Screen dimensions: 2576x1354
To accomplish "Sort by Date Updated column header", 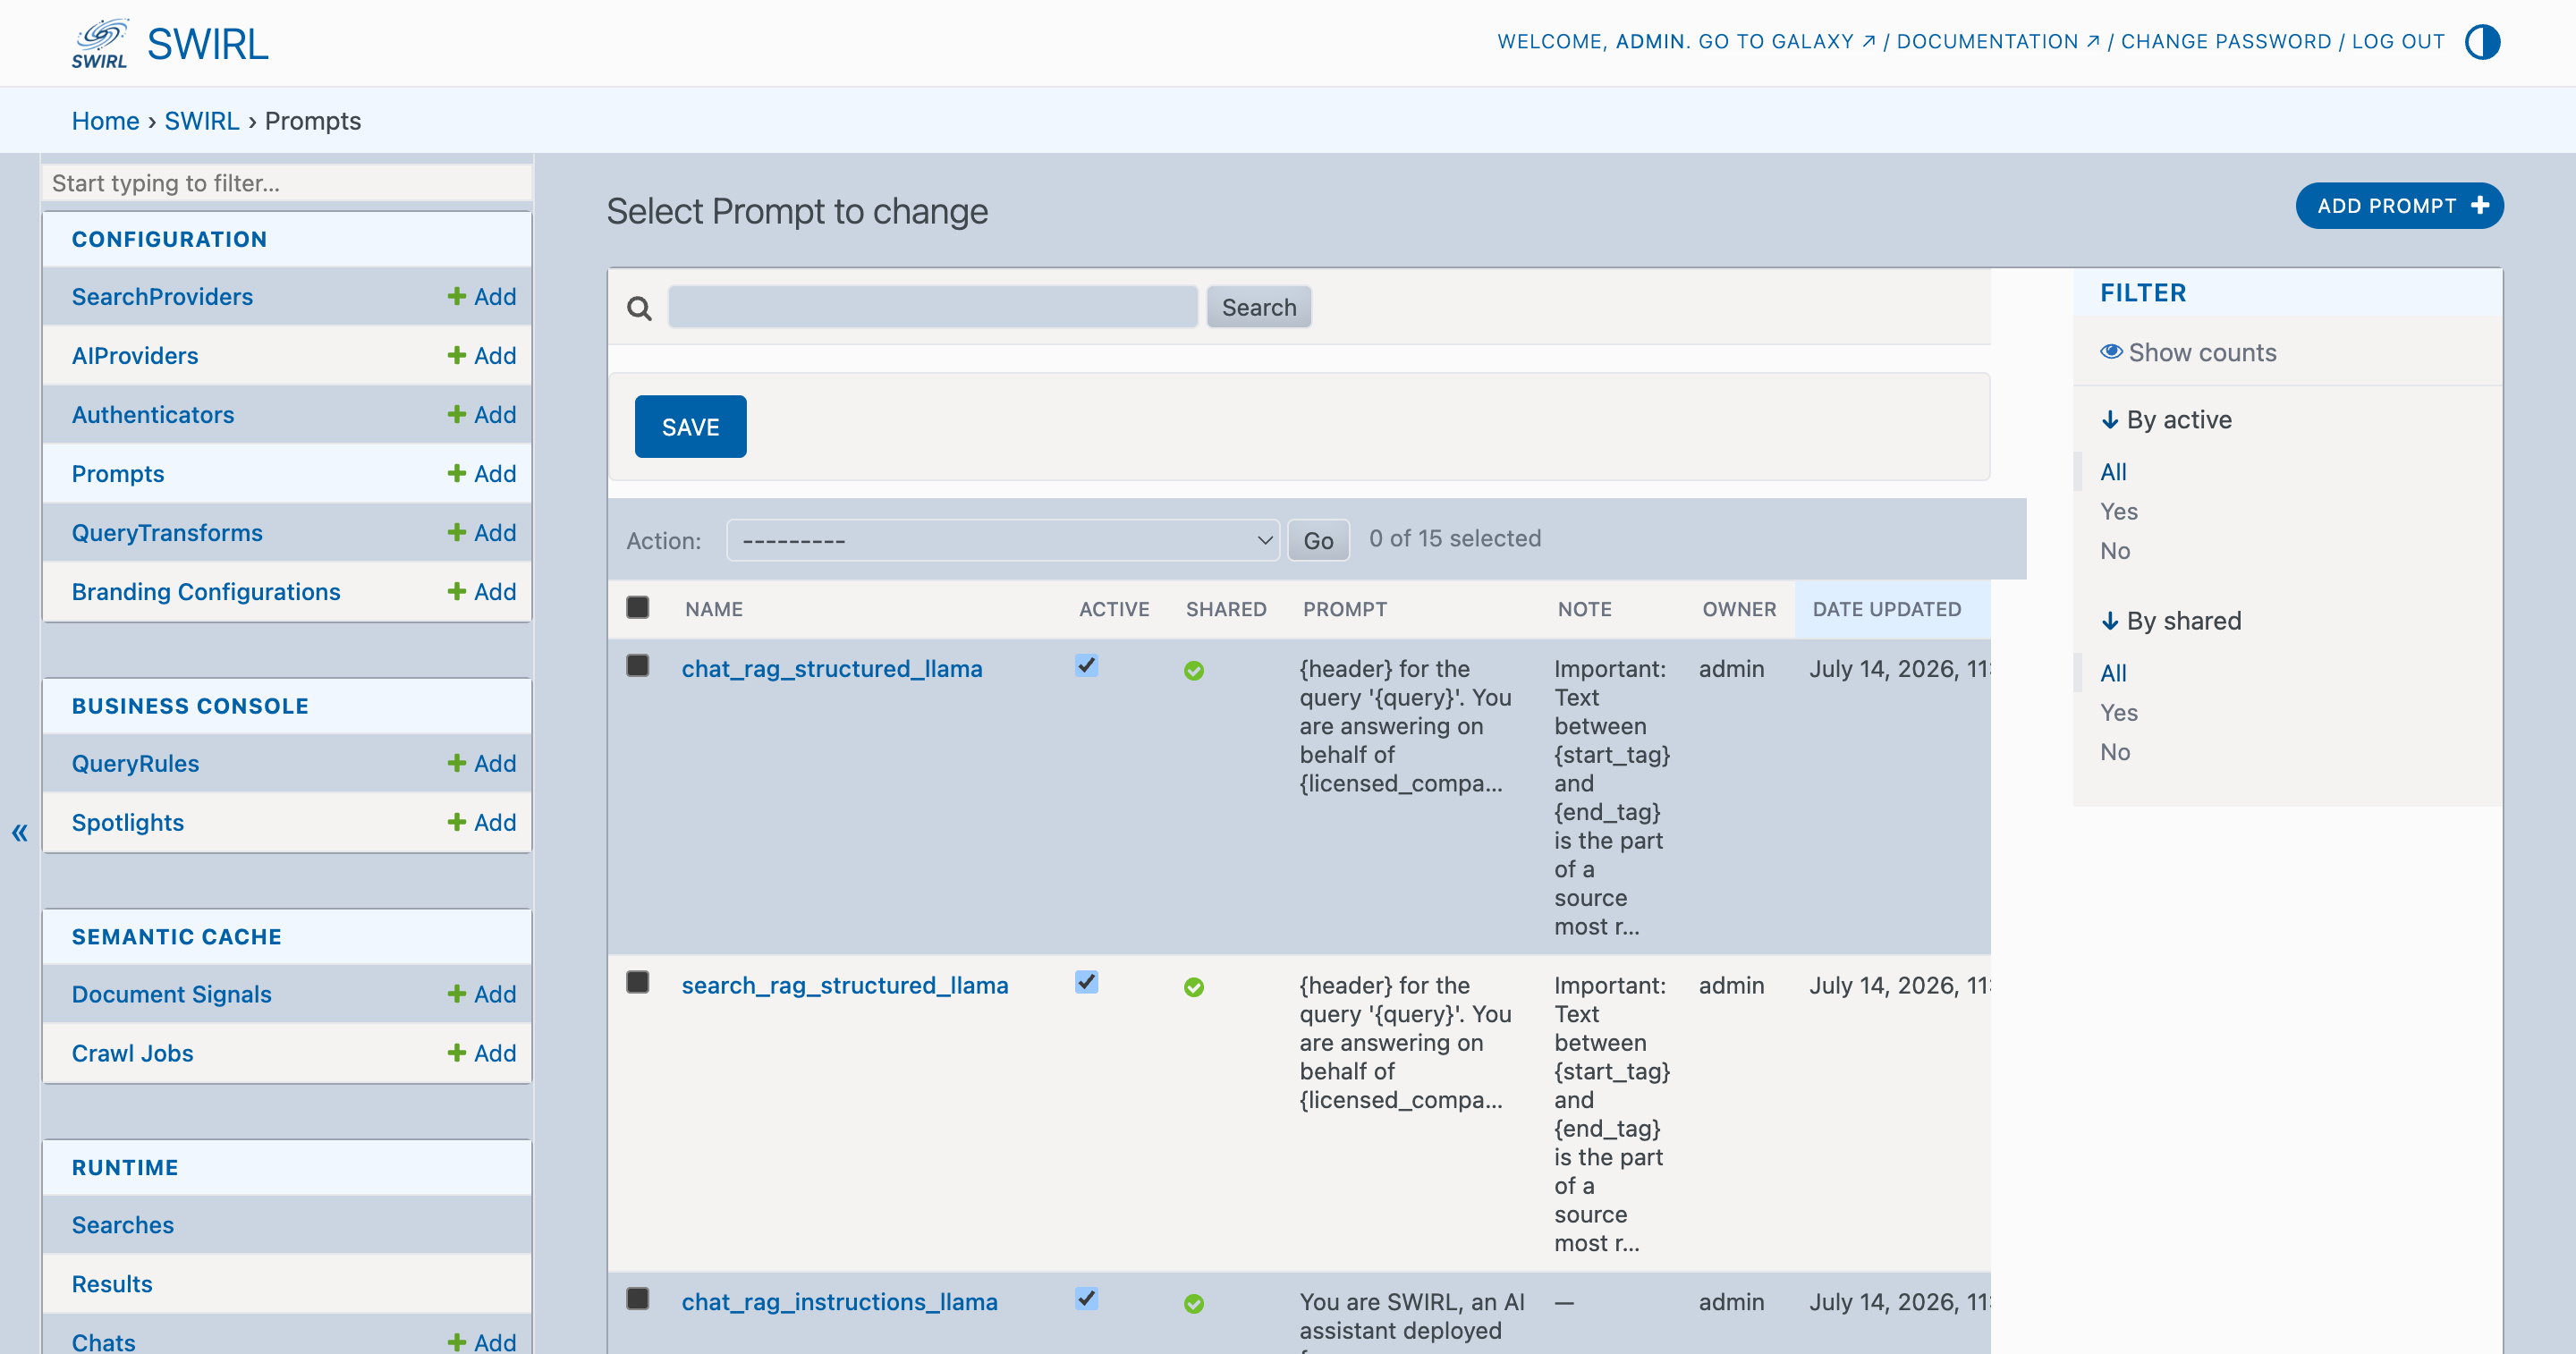I will point(1887,609).
